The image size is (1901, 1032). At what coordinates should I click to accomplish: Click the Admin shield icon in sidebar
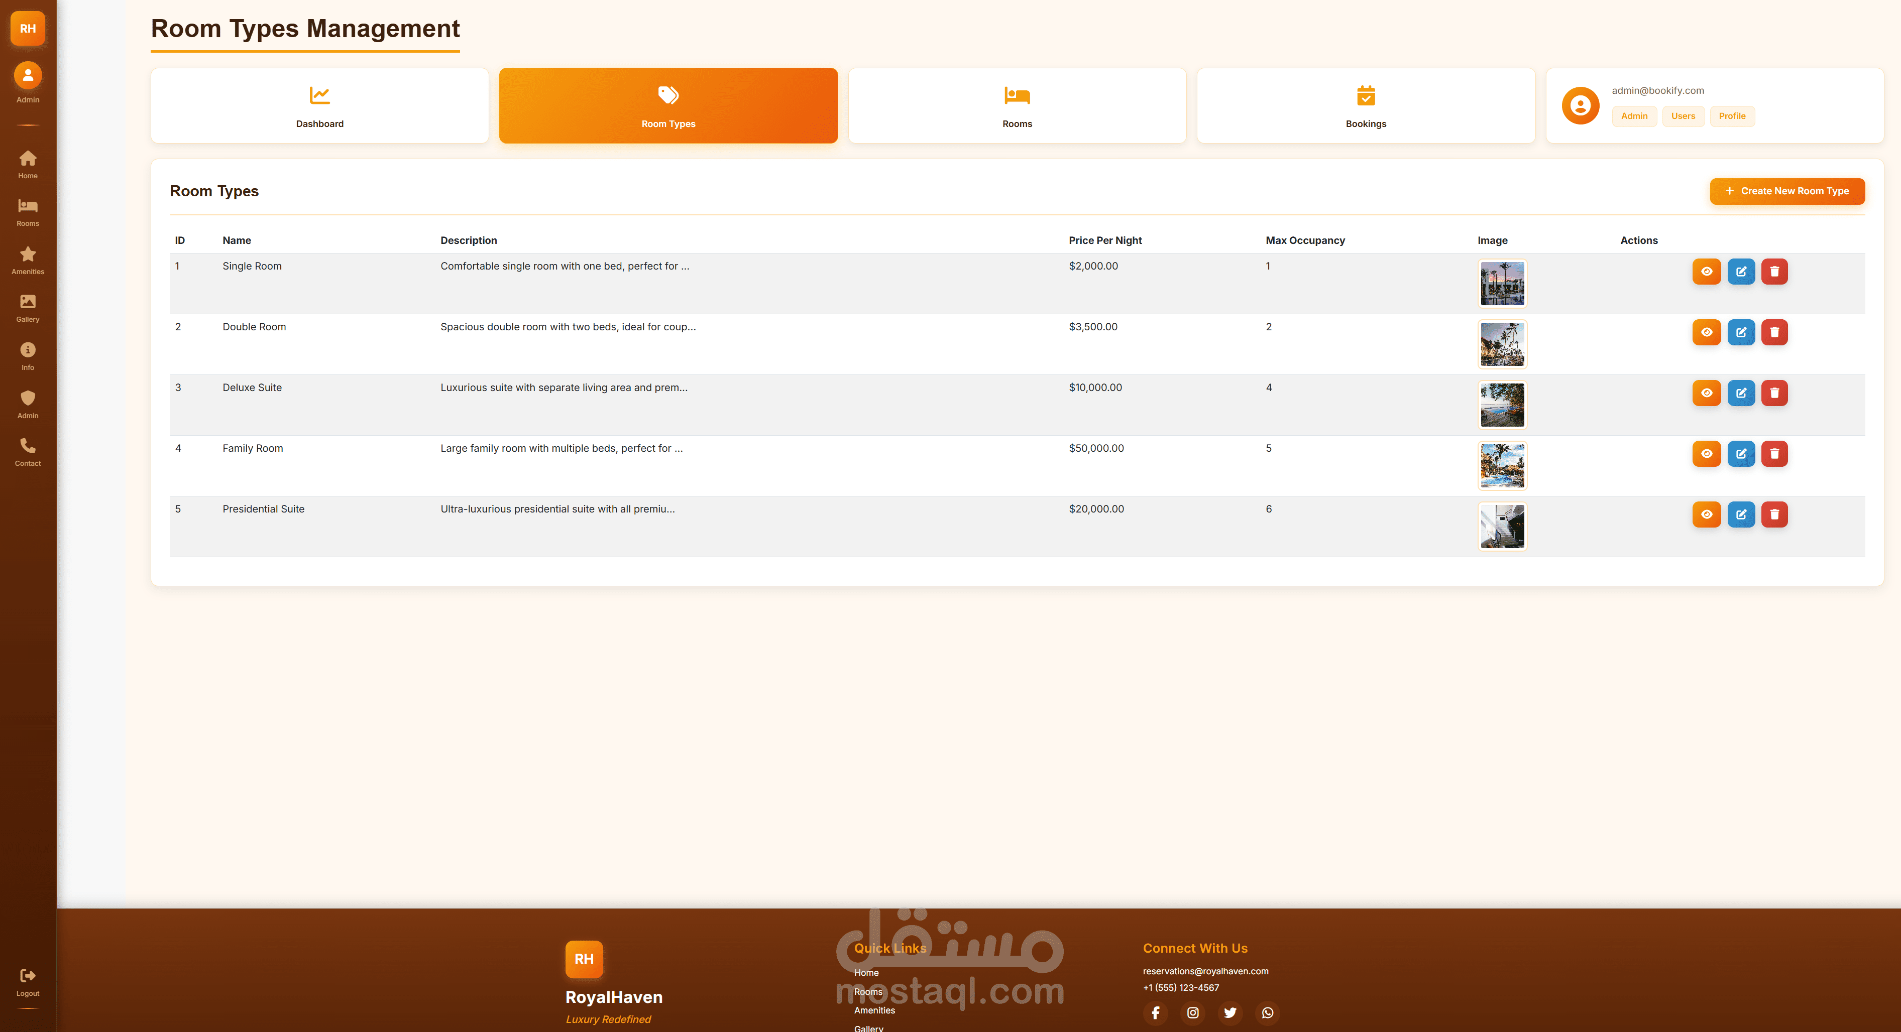coord(27,399)
